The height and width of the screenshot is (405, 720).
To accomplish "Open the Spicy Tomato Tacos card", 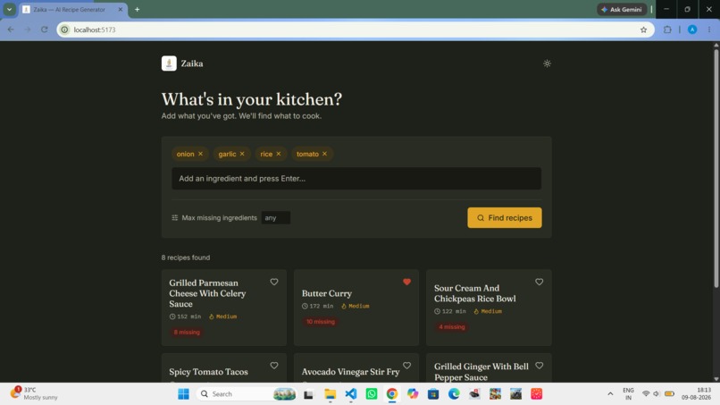I will [224, 367].
